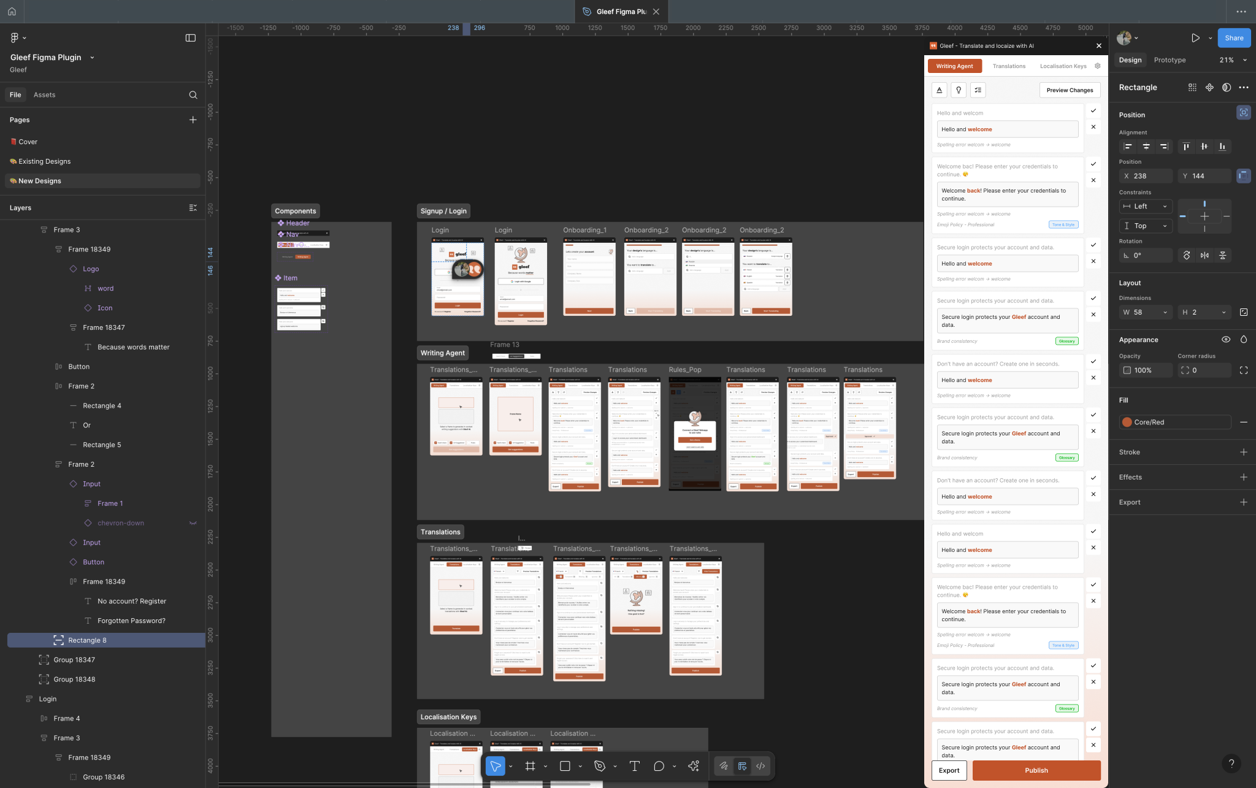This screenshot has width=1256, height=788.
Task: Toggle Appearance visibility eye icon
Action: 1226,340
